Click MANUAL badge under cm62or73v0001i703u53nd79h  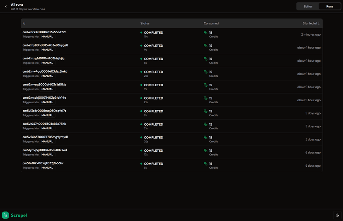point(47,36)
